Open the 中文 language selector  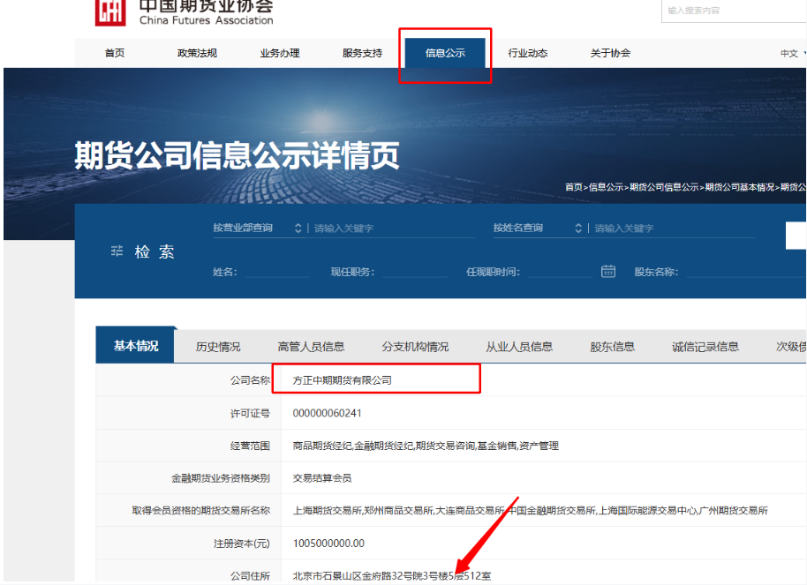point(793,53)
